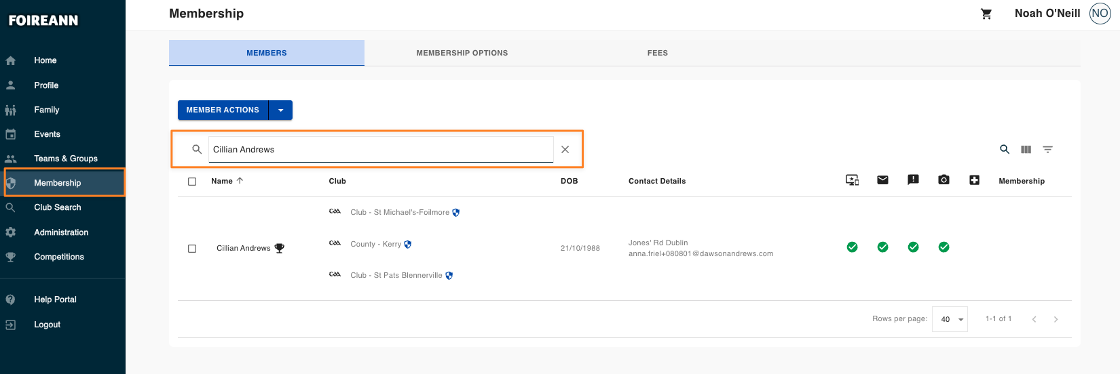
Task: Click green checkmark under envelope column
Action: tap(883, 247)
